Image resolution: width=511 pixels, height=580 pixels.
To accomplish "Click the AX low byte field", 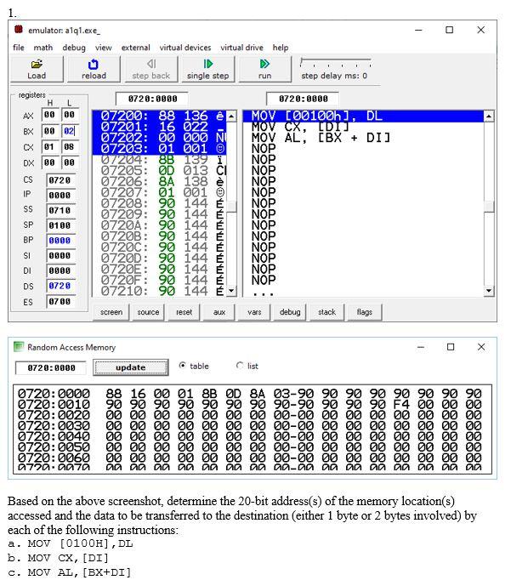I will click(69, 115).
